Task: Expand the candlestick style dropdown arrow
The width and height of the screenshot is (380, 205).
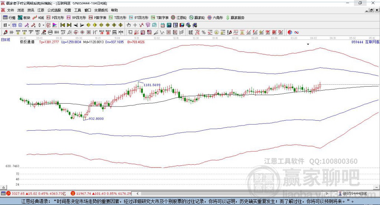Action: [43, 25]
